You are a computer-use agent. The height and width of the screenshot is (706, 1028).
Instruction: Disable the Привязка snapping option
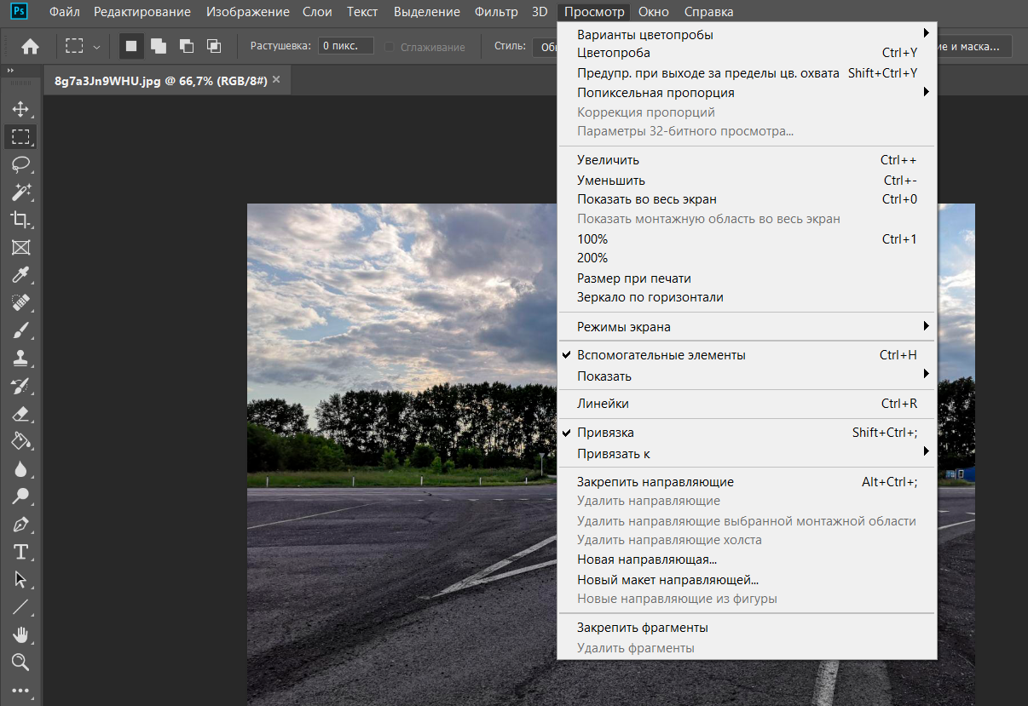point(605,433)
